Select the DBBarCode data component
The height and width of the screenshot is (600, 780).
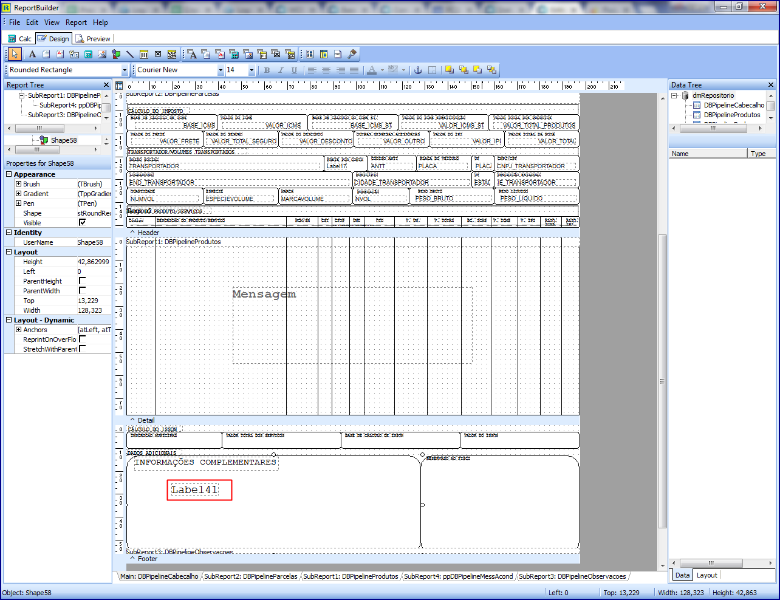point(262,54)
